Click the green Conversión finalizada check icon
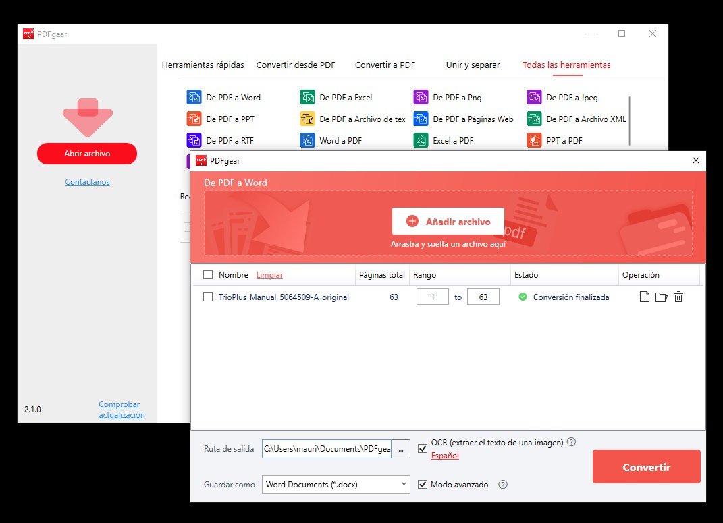 pos(523,297)
